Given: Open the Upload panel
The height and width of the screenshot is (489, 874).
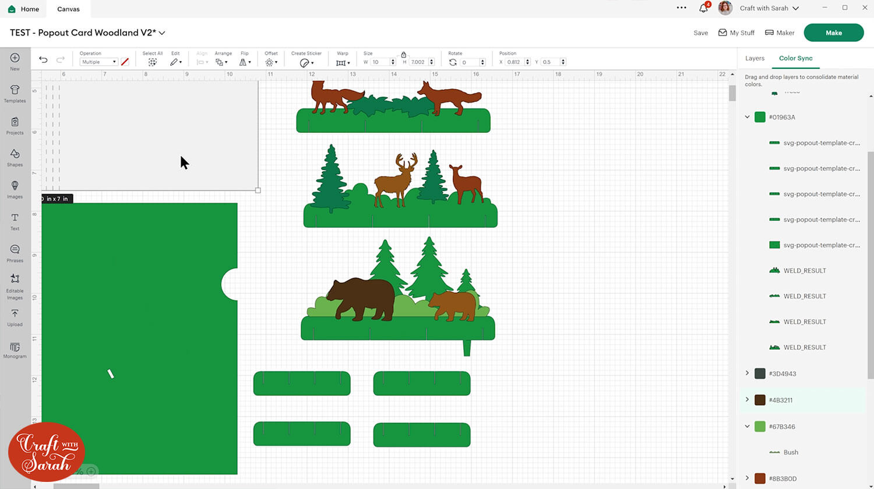Looking at the screenshot, I should [x=15, y=316].
